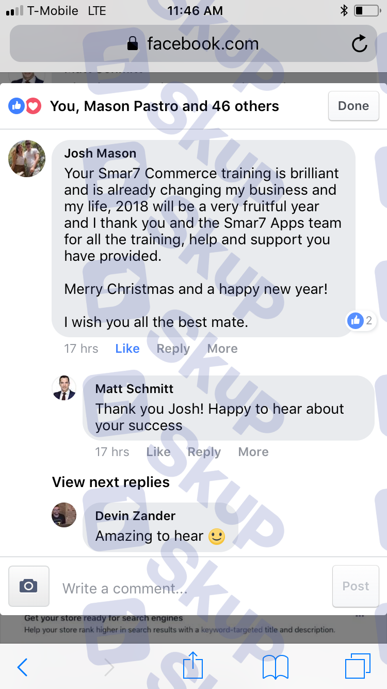Tap the Done button
This screenshot has width=387, height=689.
point(353,106)
